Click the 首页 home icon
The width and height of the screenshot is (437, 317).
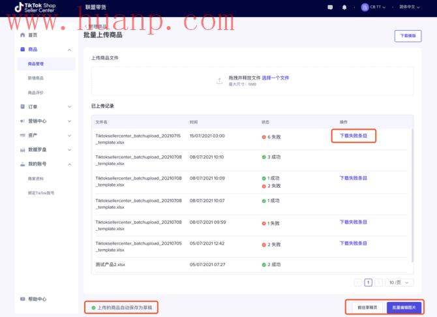[23, 35]
